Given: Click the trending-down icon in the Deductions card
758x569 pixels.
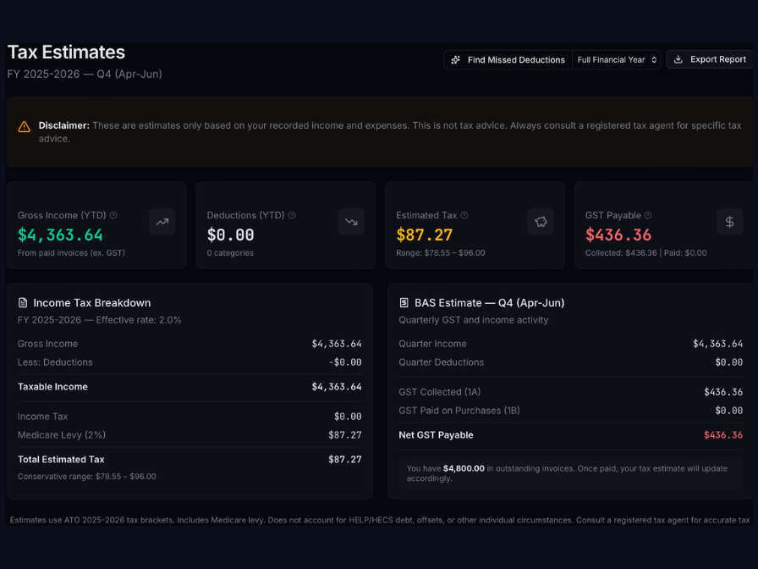Looking at the screenshot, I should (x=351, y=222).
